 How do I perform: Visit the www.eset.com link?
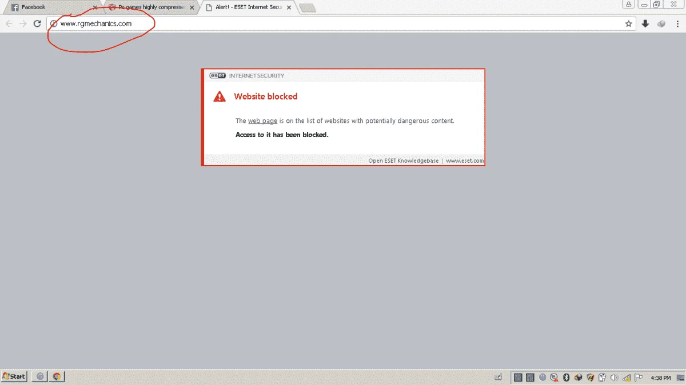tap(465, 161)
